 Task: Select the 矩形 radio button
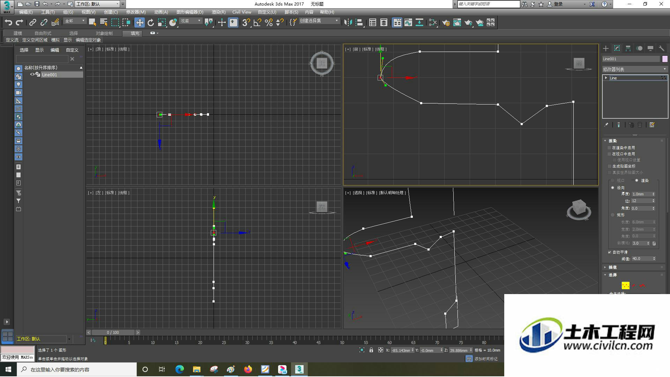[x=613, y=215]
